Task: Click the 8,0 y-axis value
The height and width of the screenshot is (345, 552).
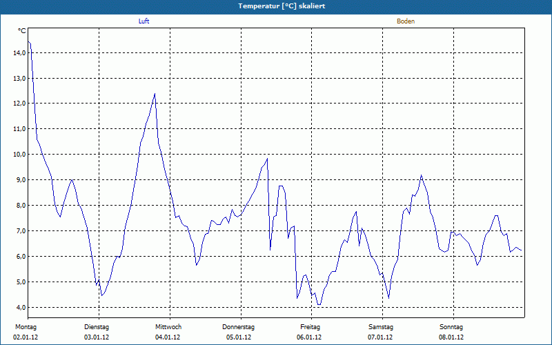Action: point(21,205)
